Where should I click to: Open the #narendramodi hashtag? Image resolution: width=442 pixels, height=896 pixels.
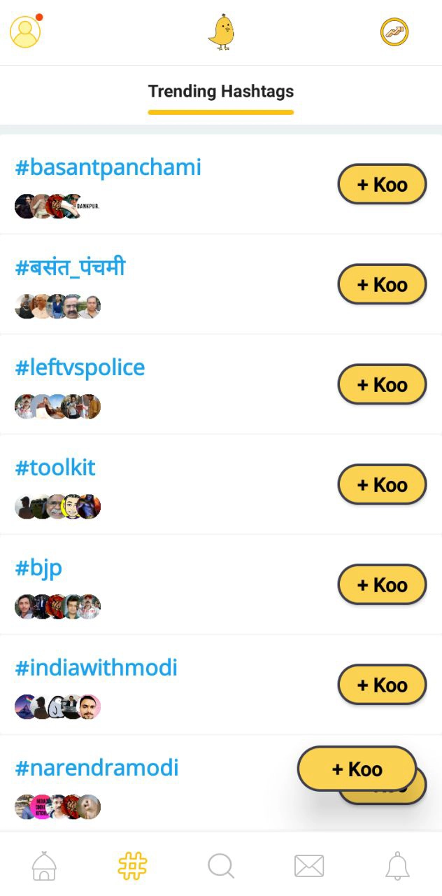pyautogui.click(x=97, y=769)
